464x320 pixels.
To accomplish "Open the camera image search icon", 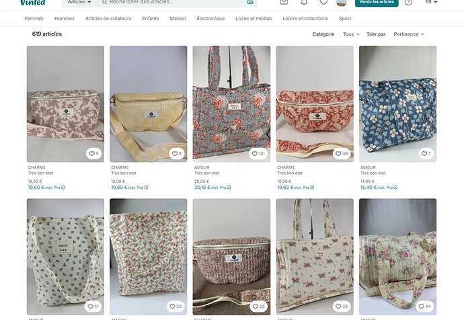I will 250,2.
